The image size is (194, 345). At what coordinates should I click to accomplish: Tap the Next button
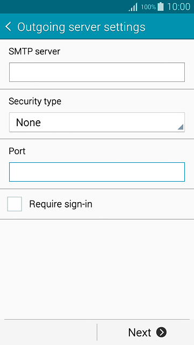(145, 332)
